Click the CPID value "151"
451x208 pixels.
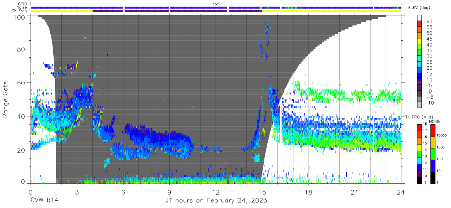pos(216,4)
